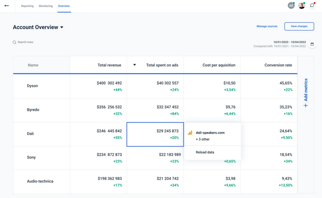Viewport: 322px width, 198px height.
Task: Click Dali total revenue $246 445 842
Action: pyautogui.click(x=109, y=131)
